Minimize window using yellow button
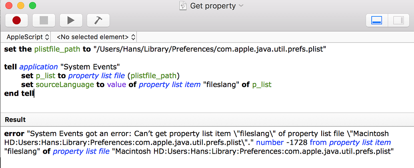The width and height of the screenshot is (414, 168). pos(20,6)
